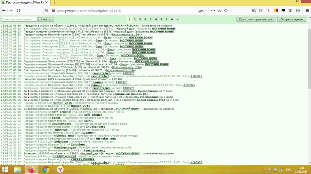Click the volume speaker tray icon

point(270,170)
